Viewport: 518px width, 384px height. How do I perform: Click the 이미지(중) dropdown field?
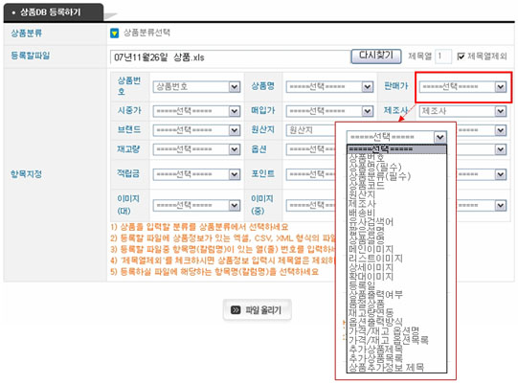pos(310,206)
